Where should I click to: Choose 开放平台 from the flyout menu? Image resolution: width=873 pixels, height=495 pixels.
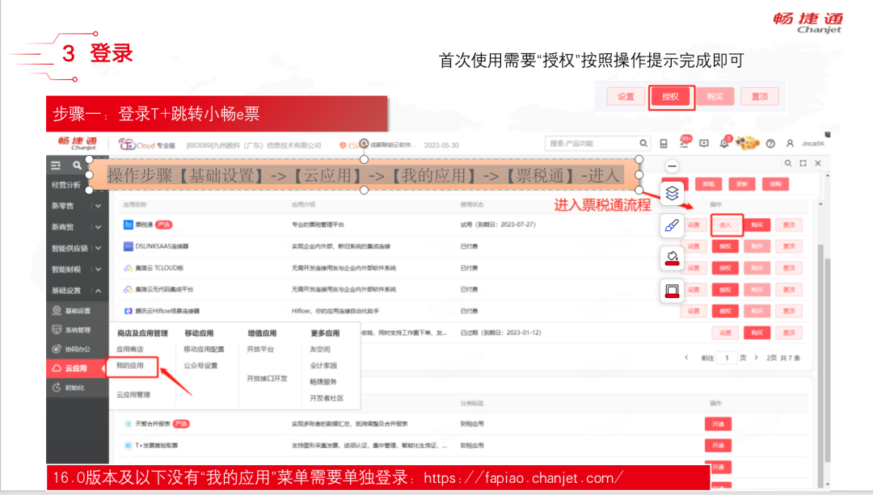[260, 350]
